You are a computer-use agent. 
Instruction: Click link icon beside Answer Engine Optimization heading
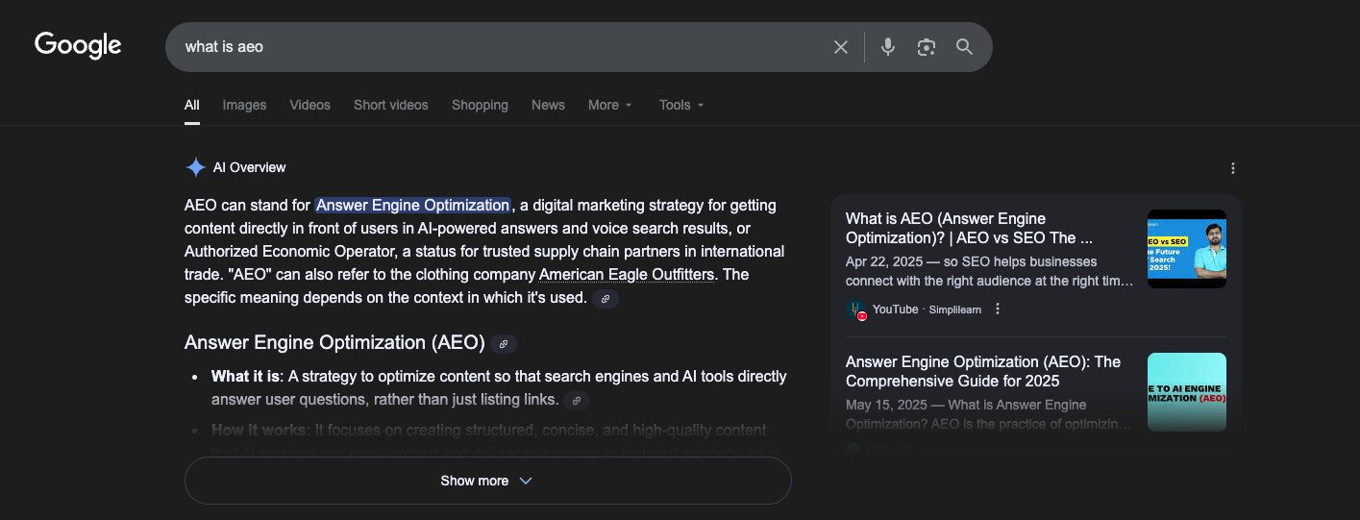pyautogui.click(x=504, y=344)
